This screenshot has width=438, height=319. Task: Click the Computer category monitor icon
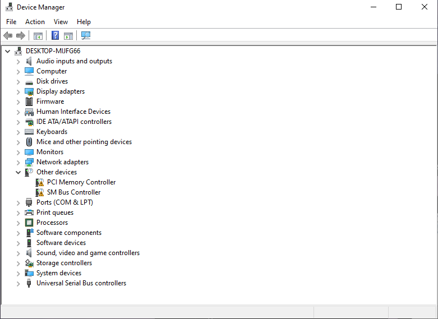(x=29, y=71)
